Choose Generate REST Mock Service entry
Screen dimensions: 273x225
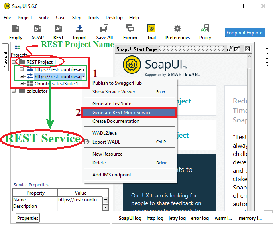130,112
